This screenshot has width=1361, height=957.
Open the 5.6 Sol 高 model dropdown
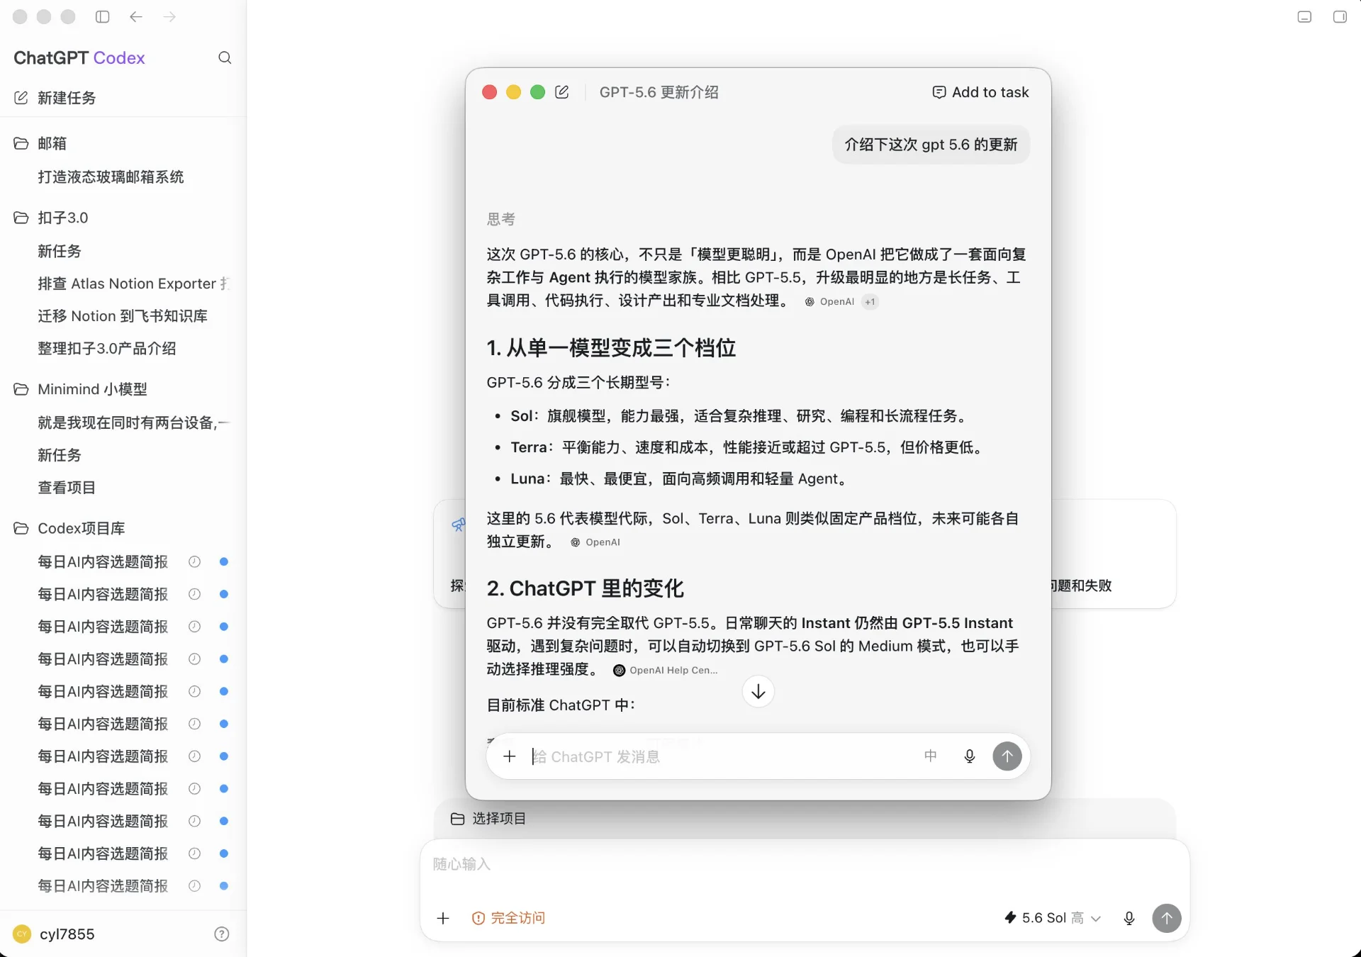1053,919
